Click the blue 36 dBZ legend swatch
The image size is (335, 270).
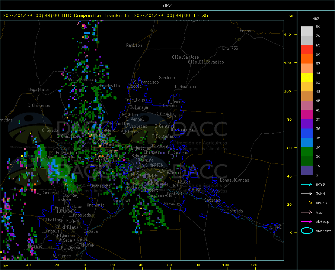(307, 133)
